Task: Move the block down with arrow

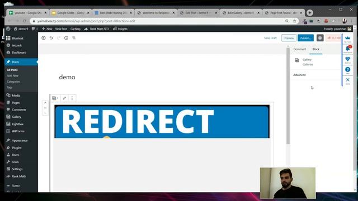Action: 45,113
